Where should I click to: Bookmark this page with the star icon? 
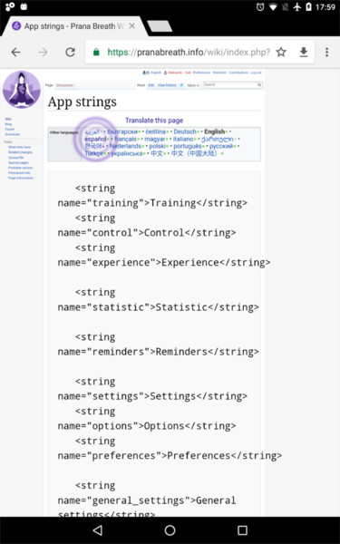click(281, 53)
